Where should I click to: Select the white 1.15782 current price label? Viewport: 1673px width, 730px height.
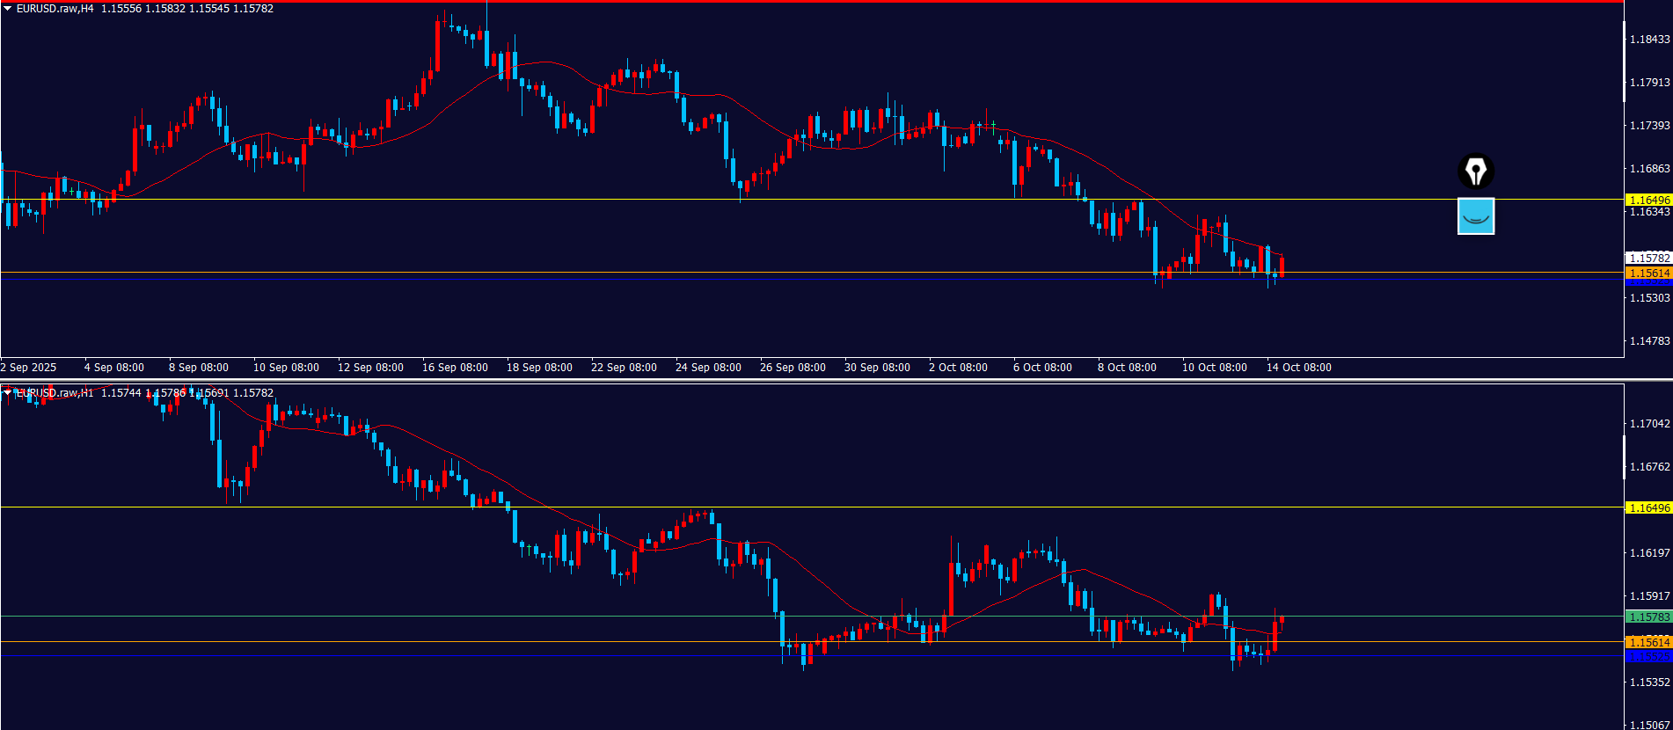(1648, 259)
